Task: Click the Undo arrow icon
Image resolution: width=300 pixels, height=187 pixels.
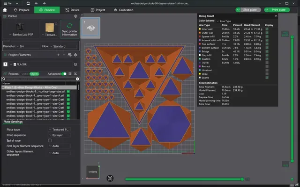Action: pos(36,3)
